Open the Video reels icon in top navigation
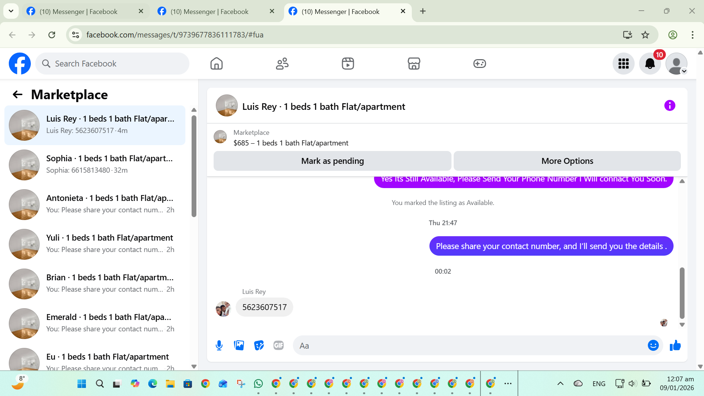 click(348, 64)
